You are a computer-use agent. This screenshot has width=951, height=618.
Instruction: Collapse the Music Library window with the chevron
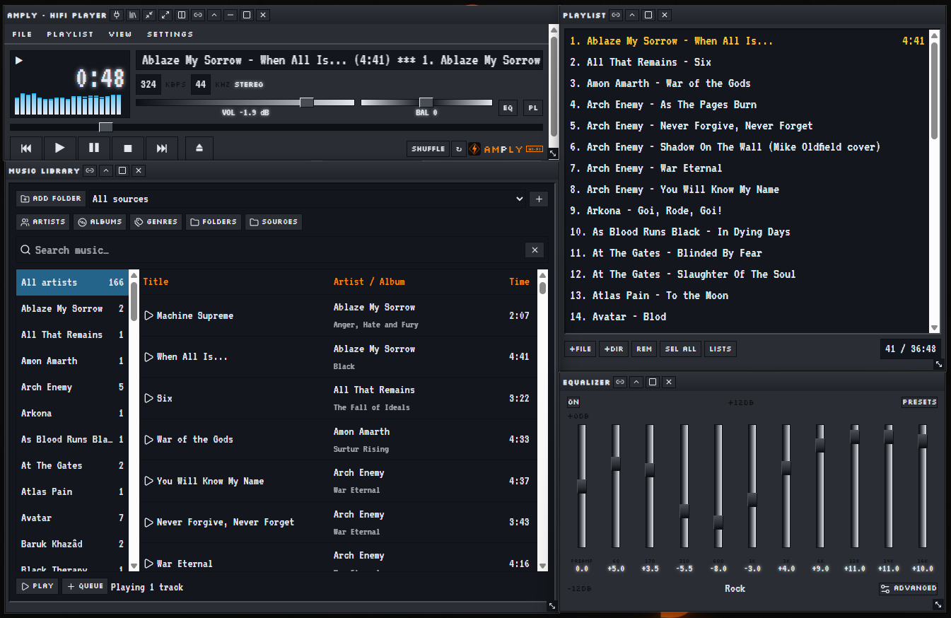(106, 170)
